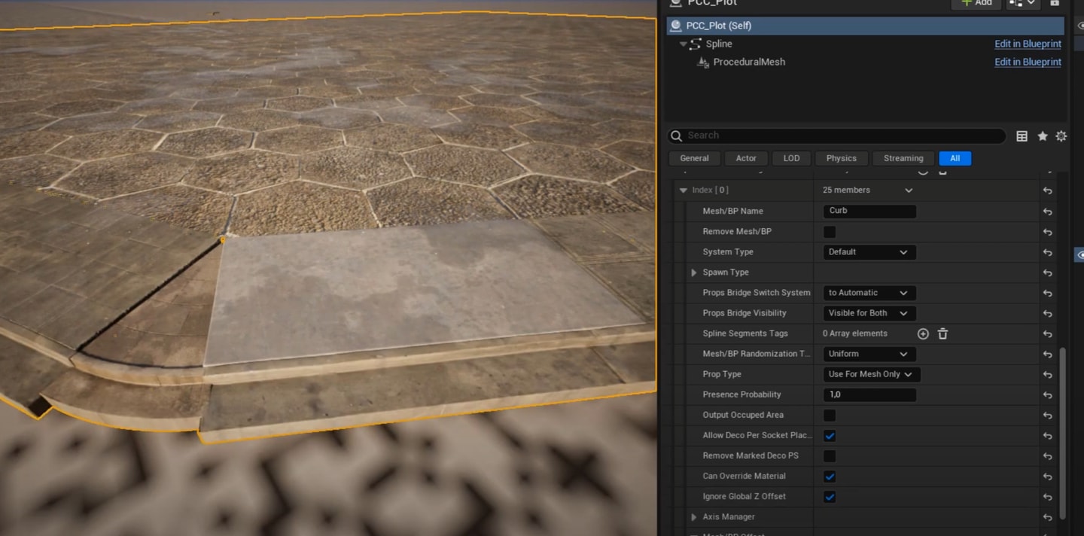The height and width of the screenshot is (536, 1084).
Task: Switch to the Physics filter tab
Action: coord(841,158)
